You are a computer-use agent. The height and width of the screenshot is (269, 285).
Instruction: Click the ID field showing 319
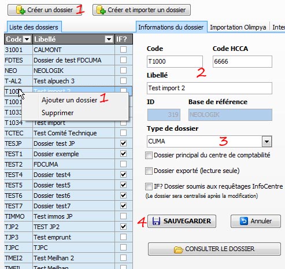click(x=164, y=115)
